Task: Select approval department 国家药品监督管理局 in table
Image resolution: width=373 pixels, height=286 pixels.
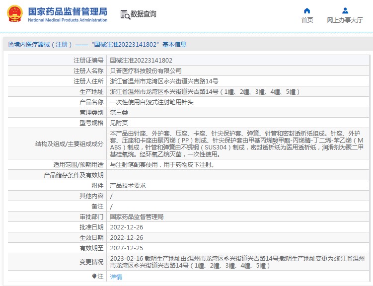Action: pos(137,217)
